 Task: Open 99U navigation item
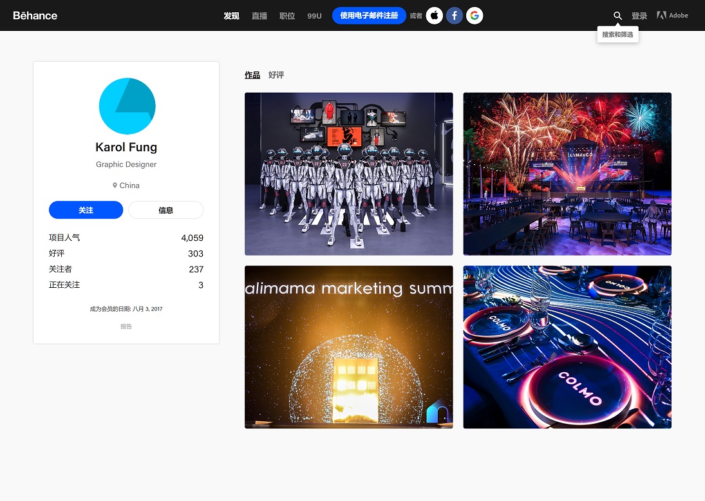point(314,15)
